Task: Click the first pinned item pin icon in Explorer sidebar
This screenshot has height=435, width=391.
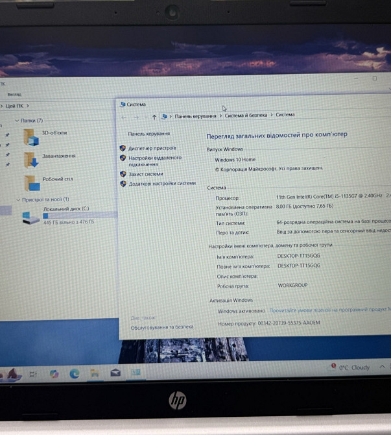Action: pyautogui.click(x=8, y=135)
